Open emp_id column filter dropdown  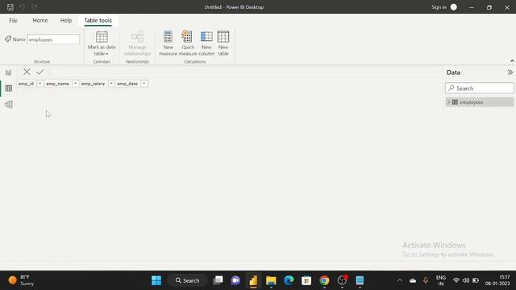(x=40, y=84)
